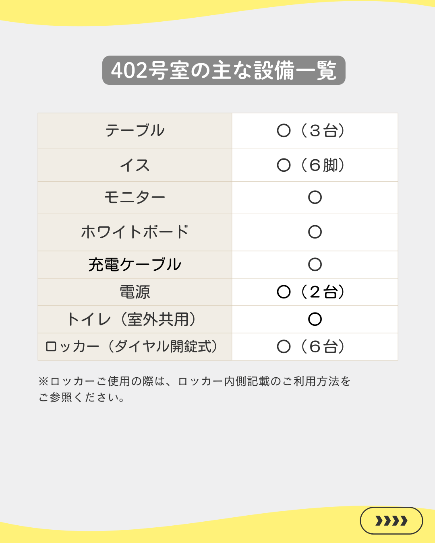Click the locker usage note starting with ※
This screenshot has width=435, height=543.
pos(195,381)
